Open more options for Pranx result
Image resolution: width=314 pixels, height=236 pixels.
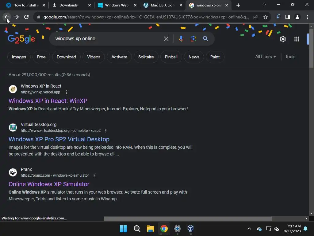94,175
